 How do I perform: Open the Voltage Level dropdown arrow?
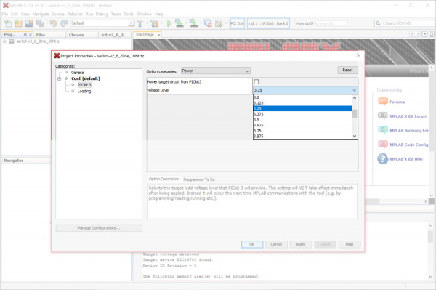pos(355,90)
